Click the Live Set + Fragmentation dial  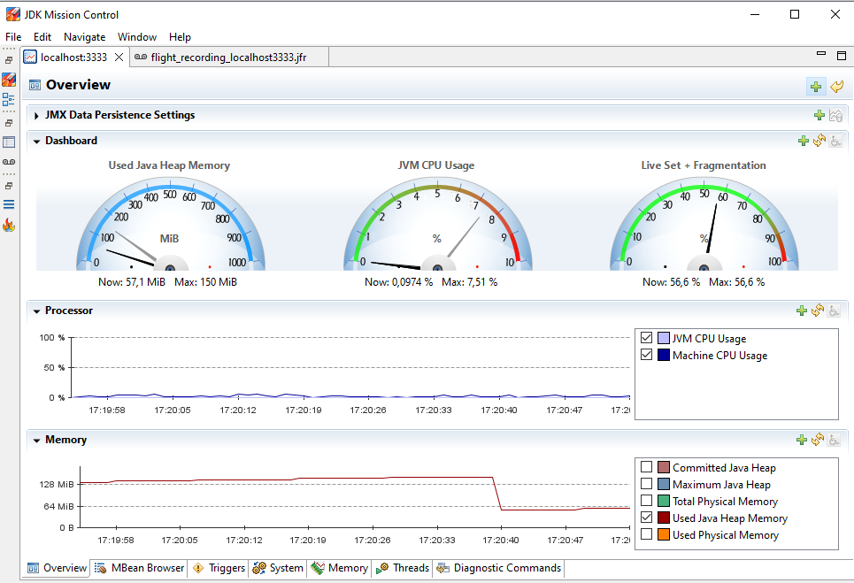click(704, 226)
